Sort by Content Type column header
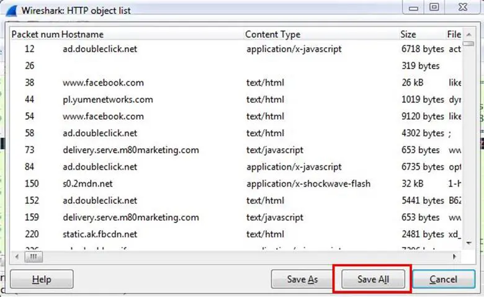This screenshot has height=297, width=484. tap(272, 34)
